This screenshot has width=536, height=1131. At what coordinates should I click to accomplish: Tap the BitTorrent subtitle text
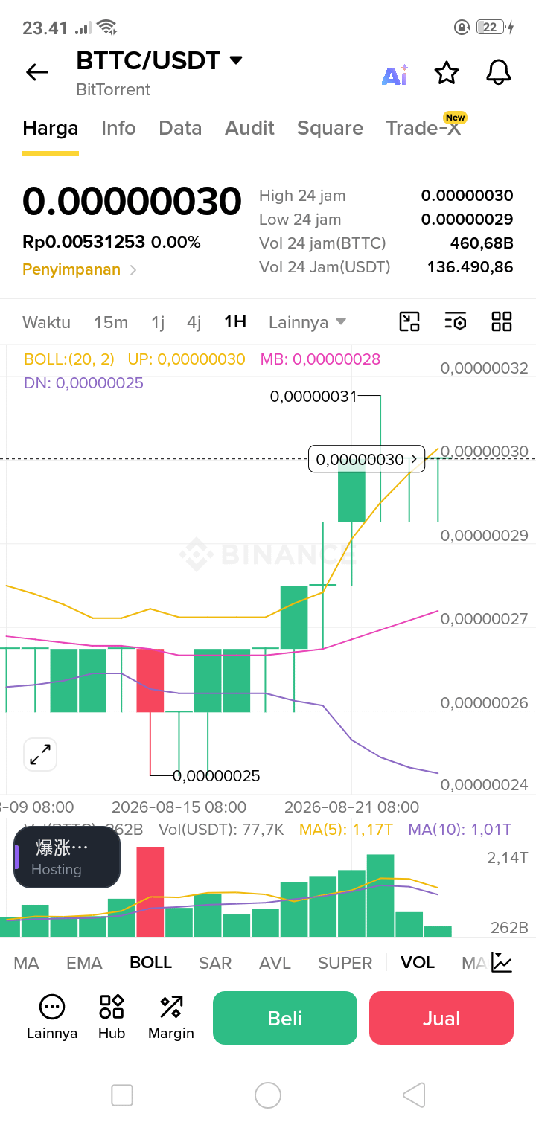click(113, 89)
